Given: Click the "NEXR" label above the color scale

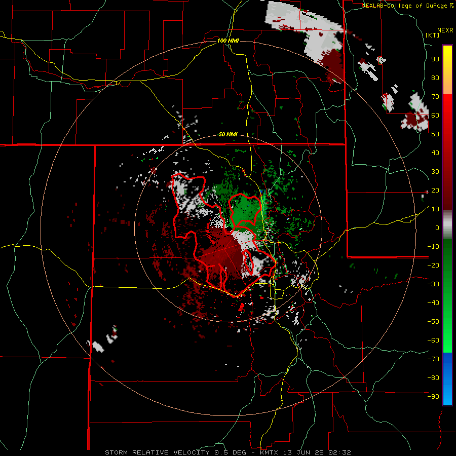Looking at the screenshot, I should [x=445, y=30].
